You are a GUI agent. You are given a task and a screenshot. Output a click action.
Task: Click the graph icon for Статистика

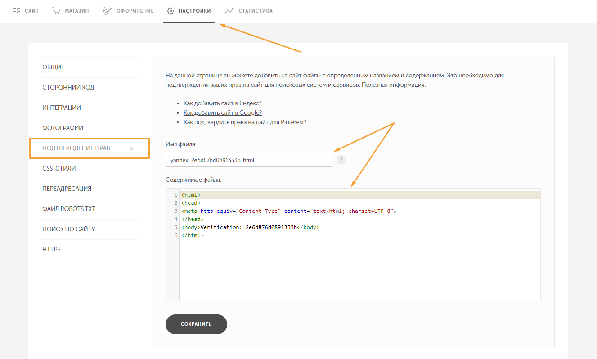(x=229, y=11)
